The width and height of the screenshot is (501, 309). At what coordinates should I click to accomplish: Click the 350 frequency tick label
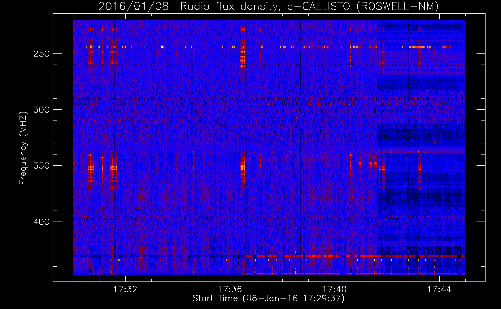point(41,166)
